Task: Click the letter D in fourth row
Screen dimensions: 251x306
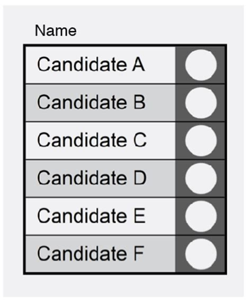Action: click(140, 178)
